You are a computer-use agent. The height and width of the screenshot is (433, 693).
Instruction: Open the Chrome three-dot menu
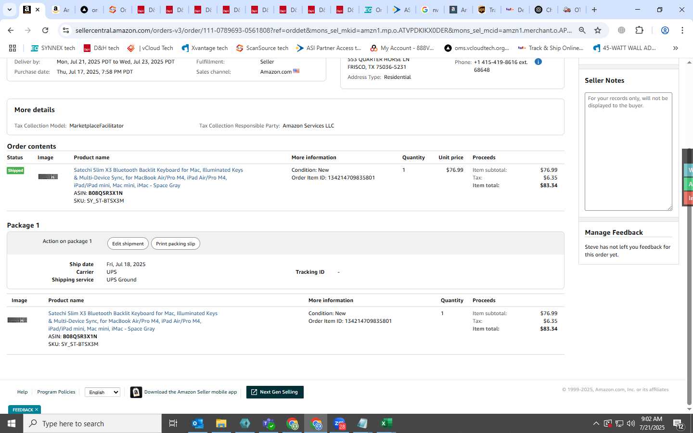(682, 30)
